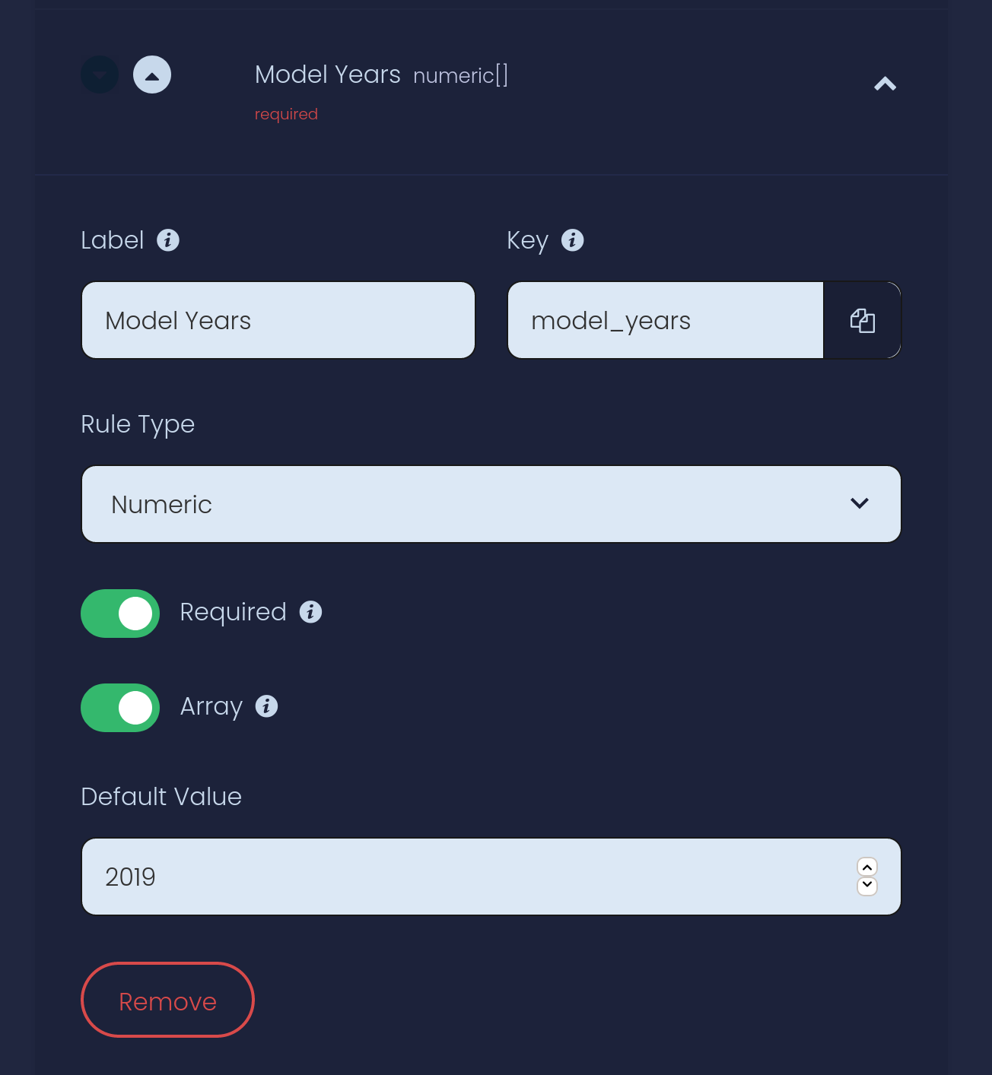Screen dimensions: 992x1075
Task: Click the Default Value input showing 2019
Action: tap(456, 876)
